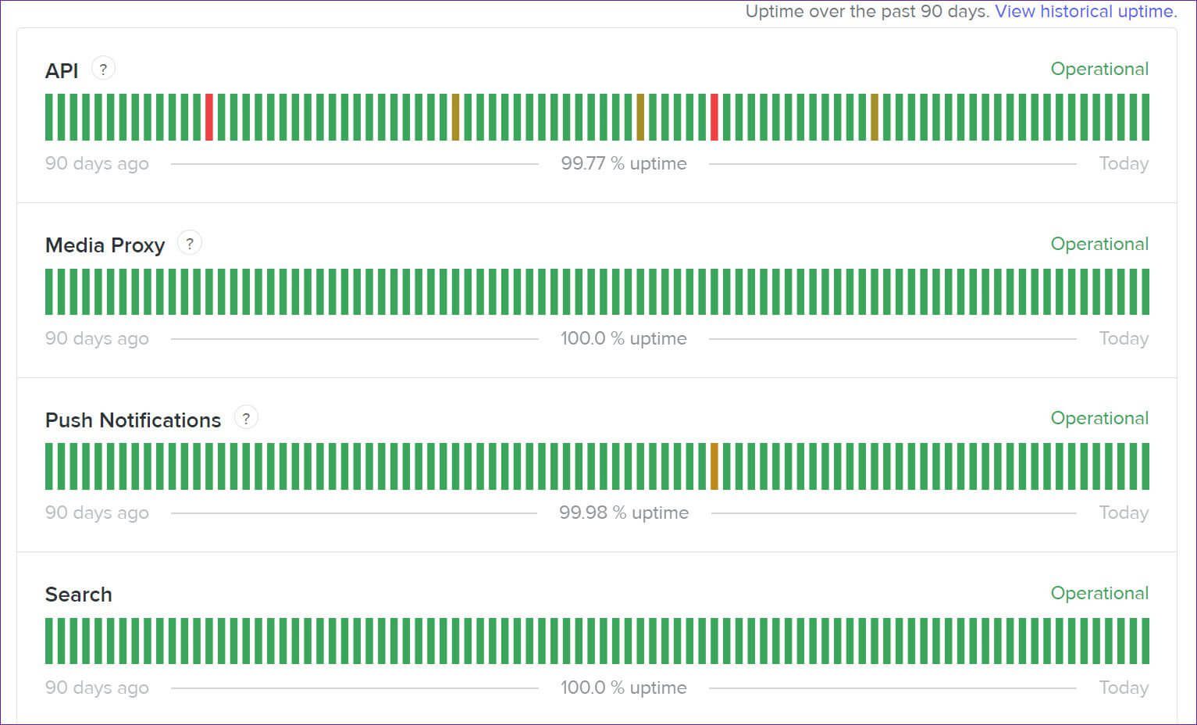Click the second red outage bar in API
1197x725 pixels.
pos(714,117)
